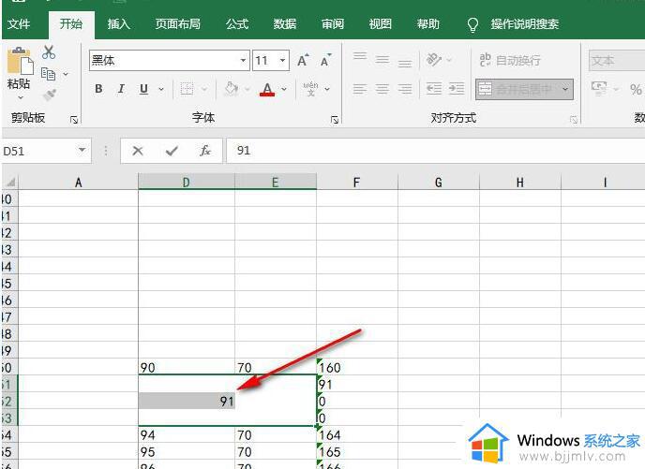Select column F header
The height and width of the screenshot is (469, 645).
(356, 182)
